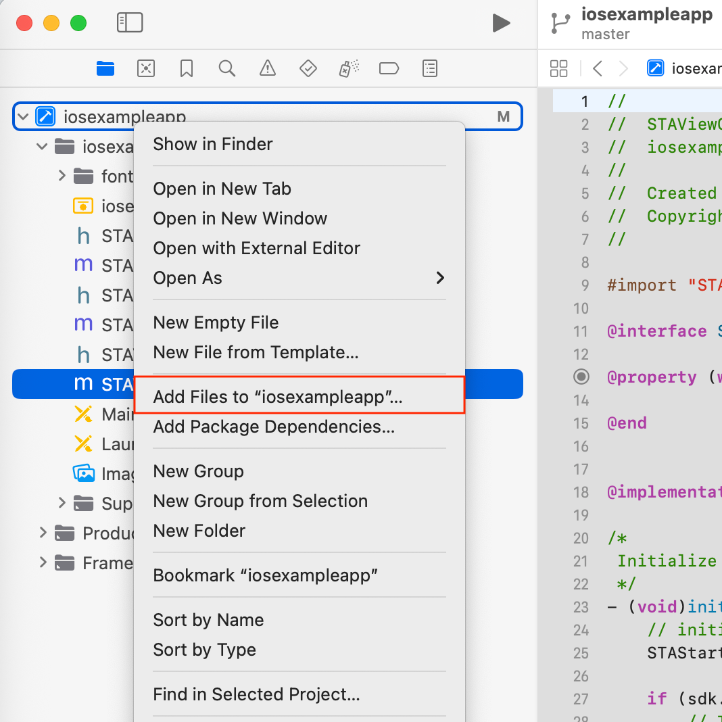This screenshot has width=722, height=722.
Task: Click the @interface keyword on line 11
Action: [x=656, y=331]
